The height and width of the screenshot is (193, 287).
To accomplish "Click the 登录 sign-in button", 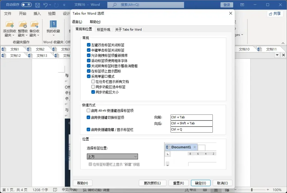I will pyautogui.click(x=226, y=5).
